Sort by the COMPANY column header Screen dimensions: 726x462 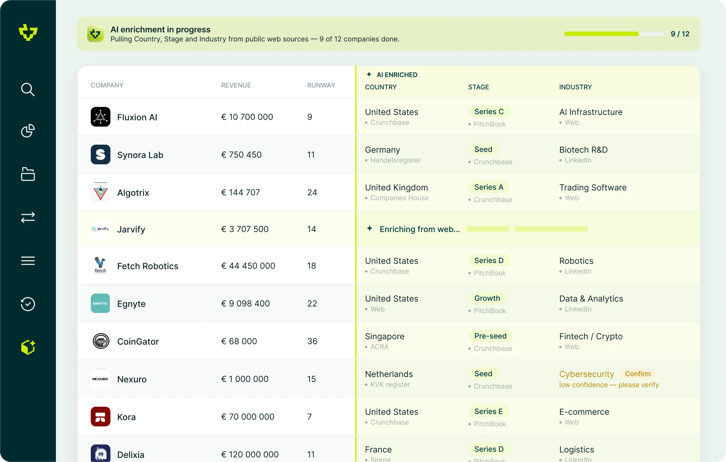pos(107,85)
